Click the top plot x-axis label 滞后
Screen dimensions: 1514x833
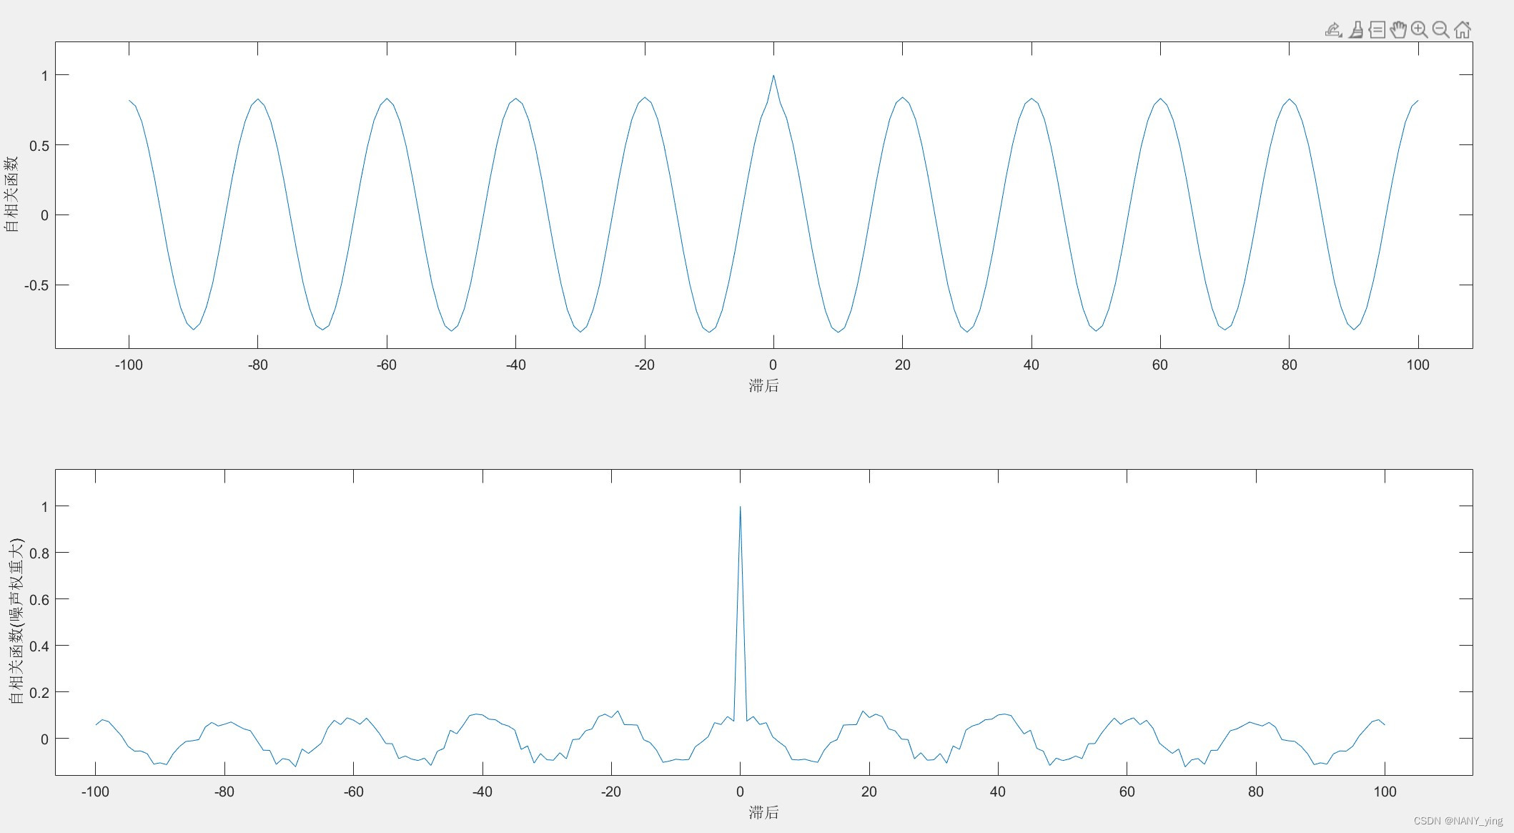coord(763,386)
